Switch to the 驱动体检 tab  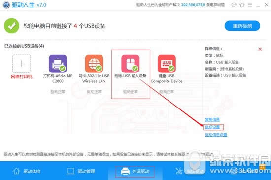pyautogui.click(x=27, y=171)
